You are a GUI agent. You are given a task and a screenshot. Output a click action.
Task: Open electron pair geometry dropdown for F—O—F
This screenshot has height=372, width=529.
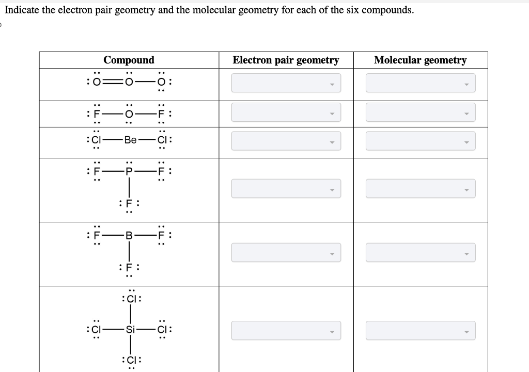(x=286, y=112)
